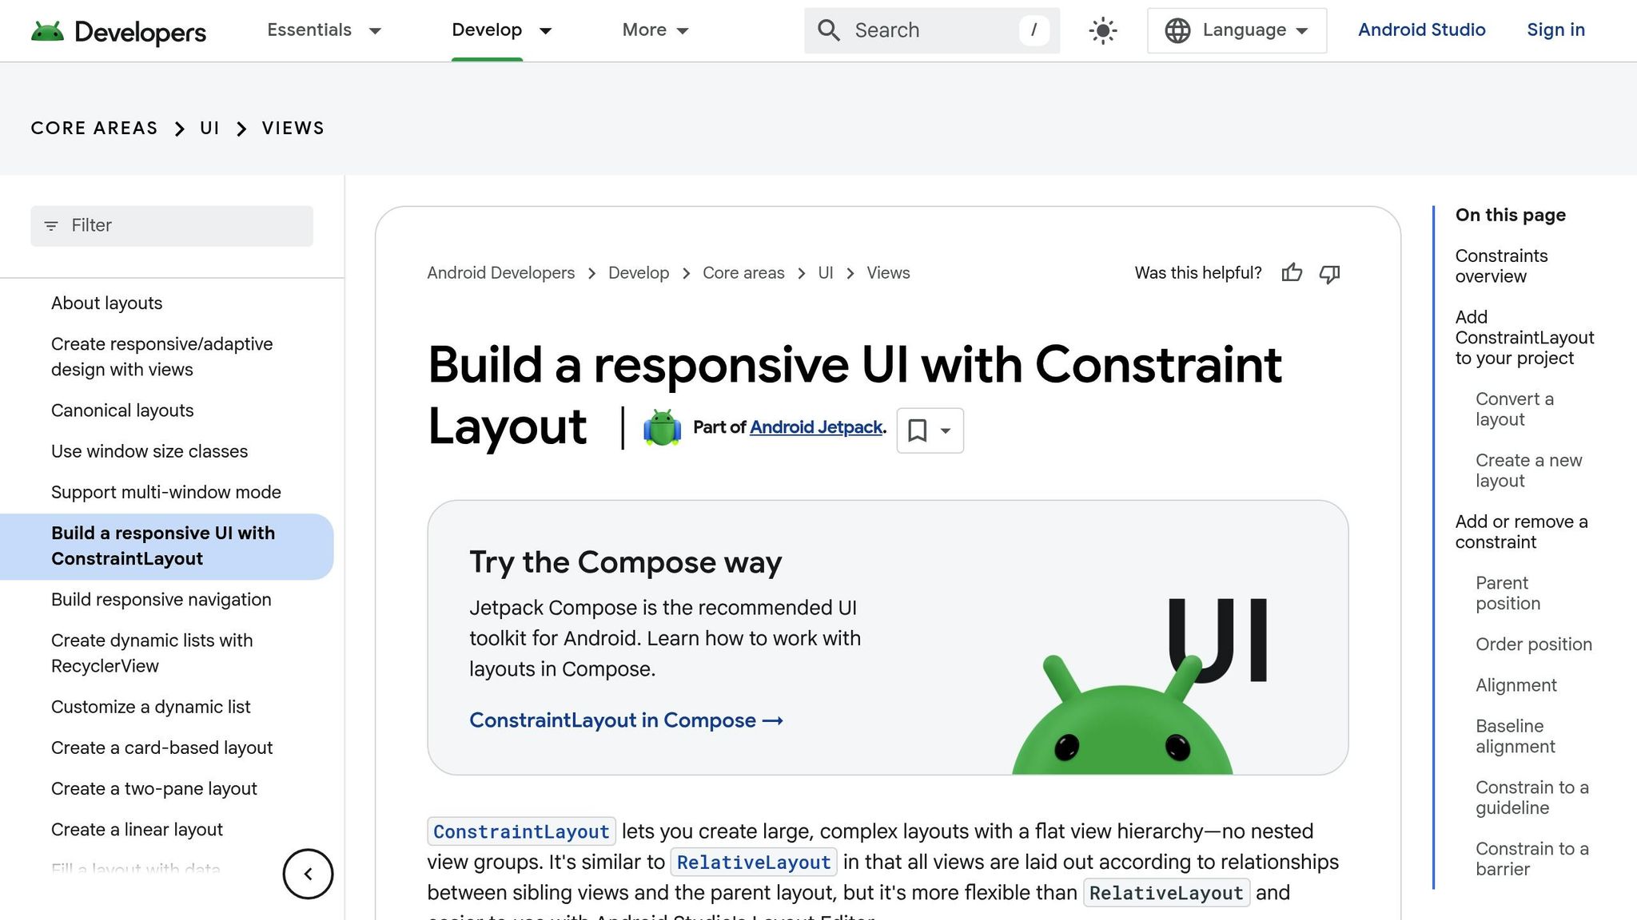Rate page unhelpful with thumbs down
The image size is (1637, 920).
click(1330, 274)
